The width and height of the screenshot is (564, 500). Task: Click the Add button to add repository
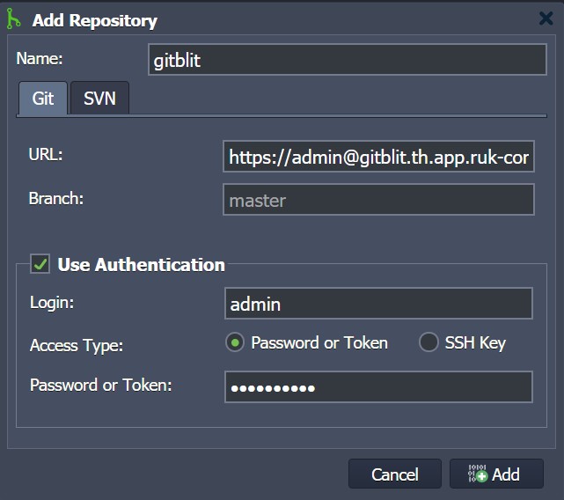pos(496,474)
